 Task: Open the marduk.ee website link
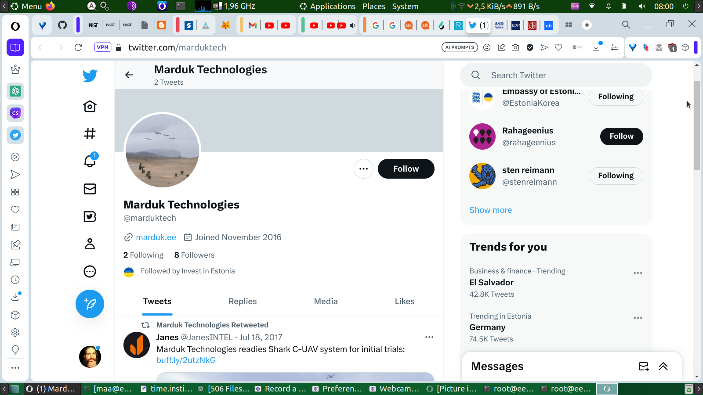coord(156,237)
